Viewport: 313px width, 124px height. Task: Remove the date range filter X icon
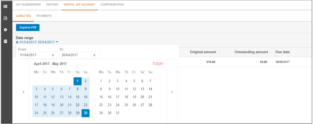point(17,42)
